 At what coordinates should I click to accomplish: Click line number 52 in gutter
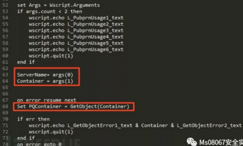point(5,5)
